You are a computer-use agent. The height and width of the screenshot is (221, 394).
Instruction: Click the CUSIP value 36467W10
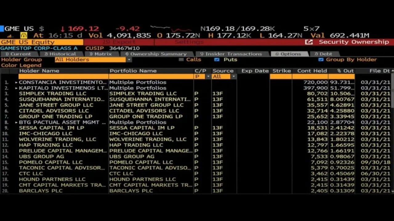[x=124, y=48]
